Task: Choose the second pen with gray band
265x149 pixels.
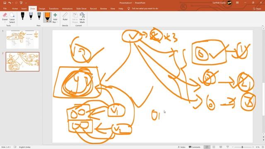Action: point(31,16)
